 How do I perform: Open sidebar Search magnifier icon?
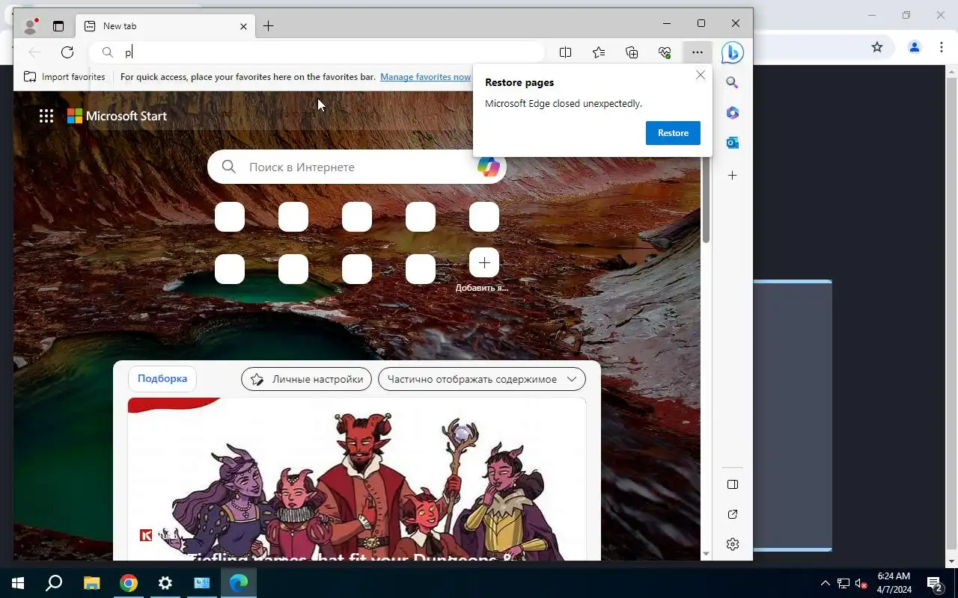[x=733, y=83]
